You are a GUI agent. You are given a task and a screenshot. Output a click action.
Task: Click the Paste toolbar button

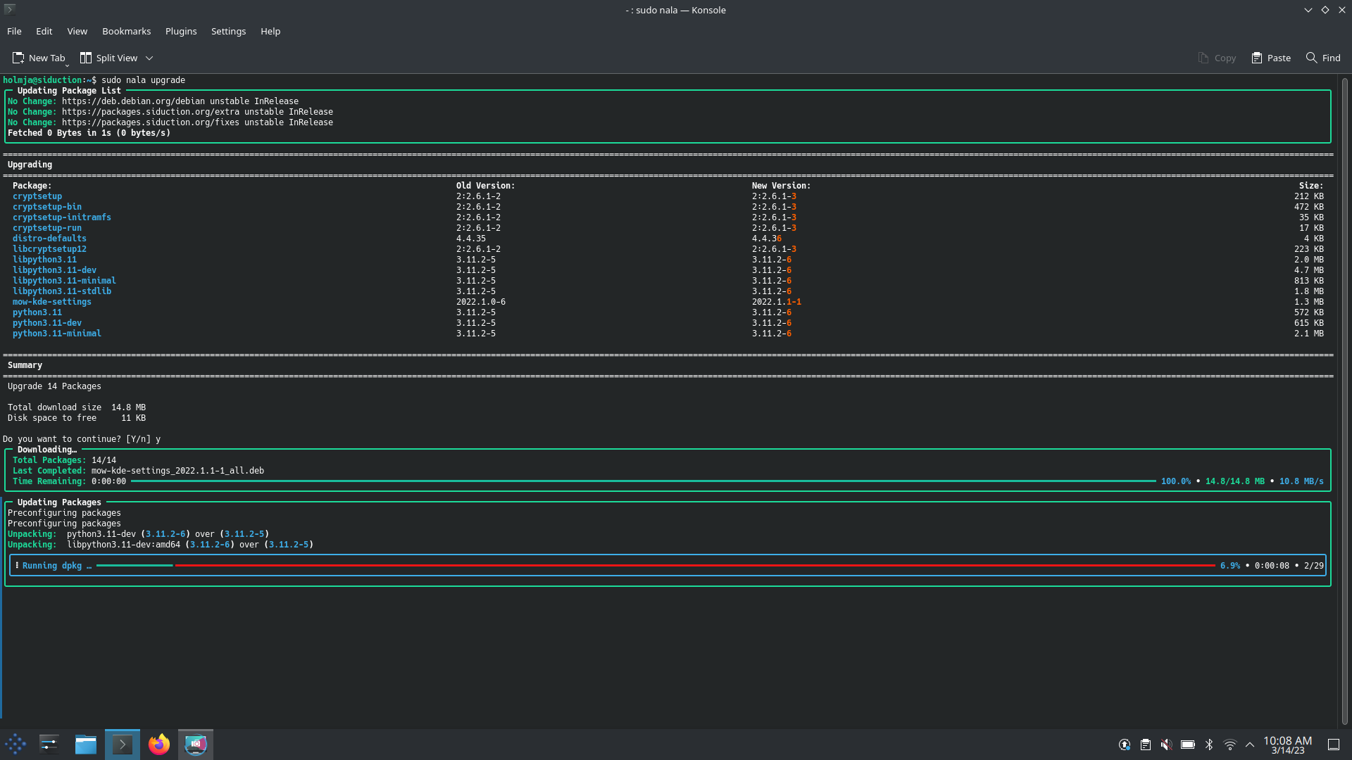point(1271,58)
